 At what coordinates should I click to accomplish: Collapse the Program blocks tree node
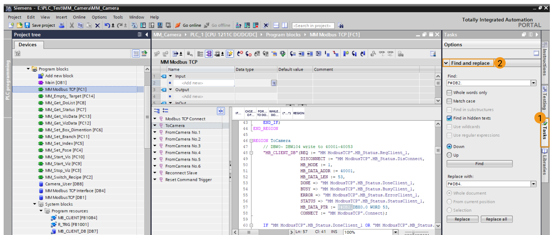tap(28, 69)
